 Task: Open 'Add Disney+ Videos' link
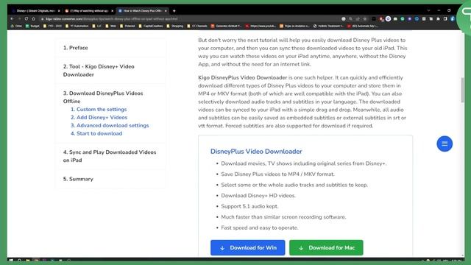tap(99, 118)
